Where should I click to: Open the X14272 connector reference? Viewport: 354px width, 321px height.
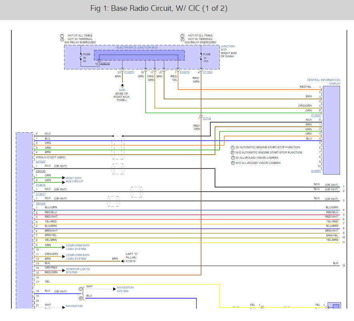coord(184,72)
